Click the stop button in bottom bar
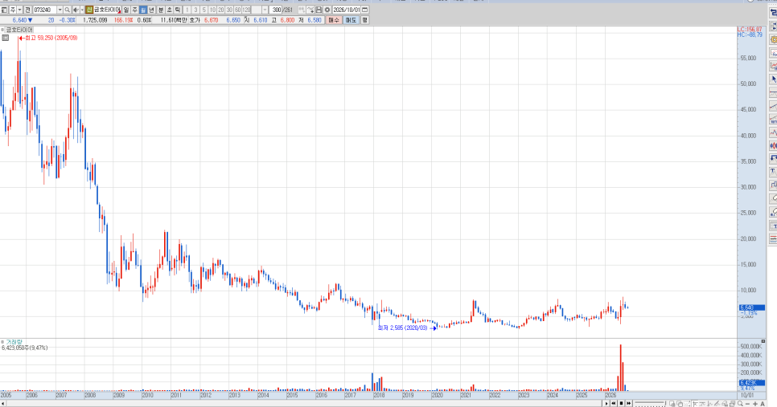The width and height of the screenshot is (777, 407). [622, 404]
